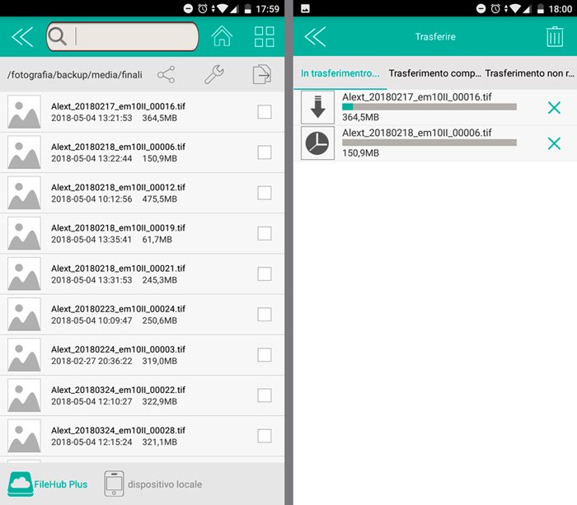Cancel transfer of Alext_20180217_em10II_00016.tif

[554, 108]
